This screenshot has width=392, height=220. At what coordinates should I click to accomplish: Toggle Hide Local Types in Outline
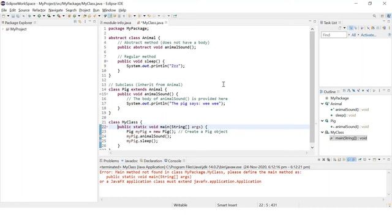click(367, 90)
